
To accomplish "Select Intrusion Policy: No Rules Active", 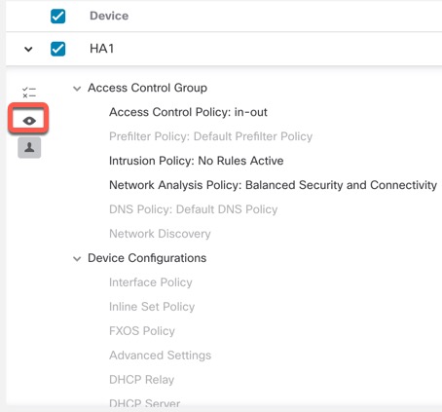I will [197, 161].
